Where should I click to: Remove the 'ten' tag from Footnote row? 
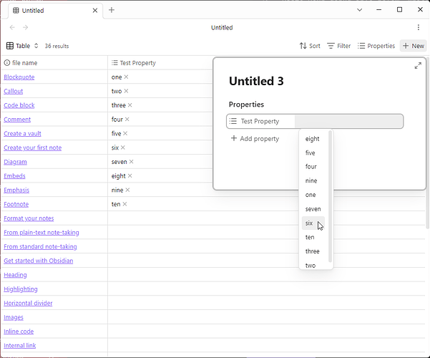tap(125, 204)
